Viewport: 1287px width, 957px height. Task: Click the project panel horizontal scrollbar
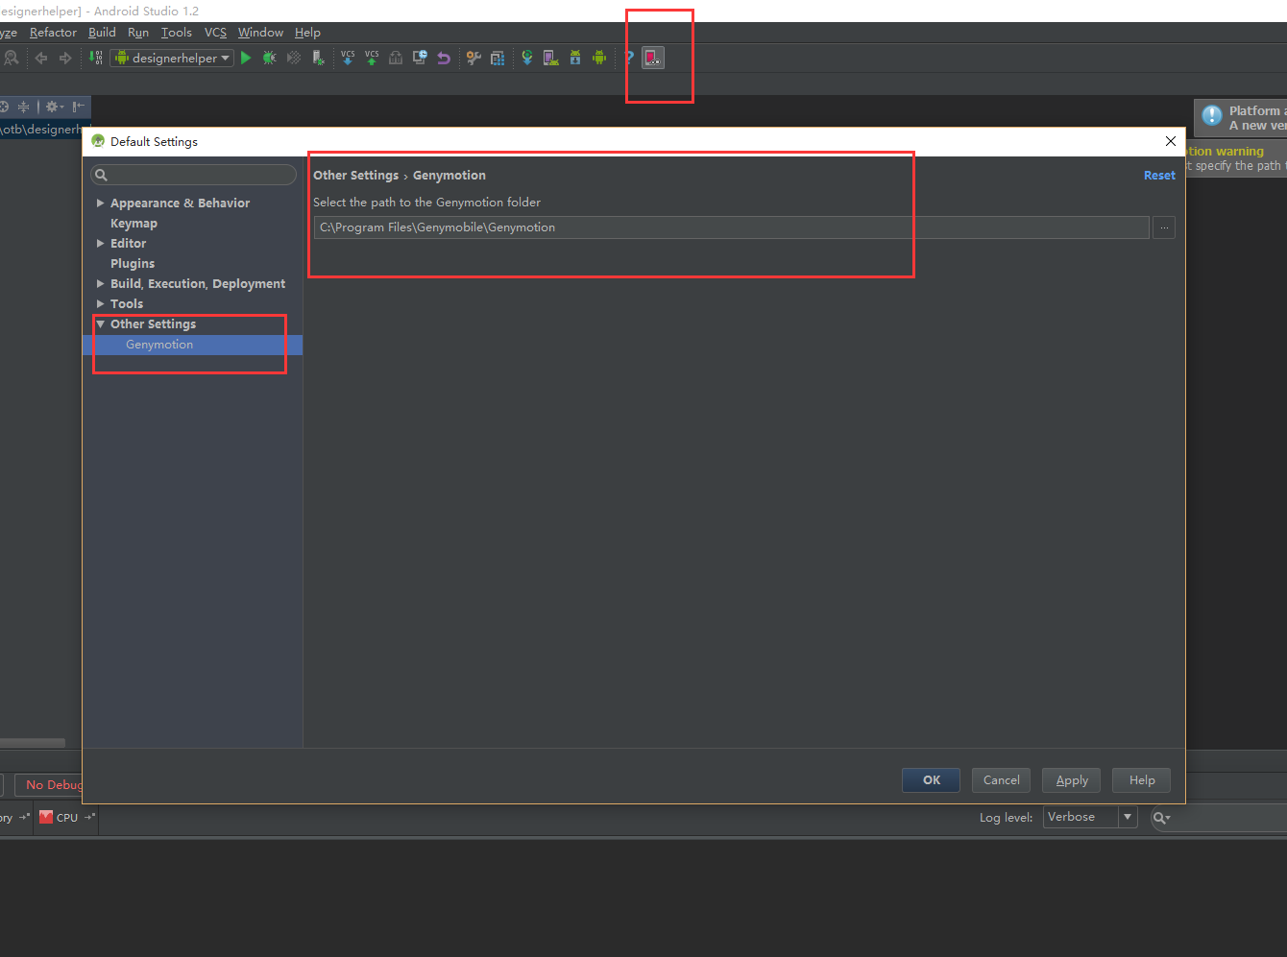[x=33, y=743]
